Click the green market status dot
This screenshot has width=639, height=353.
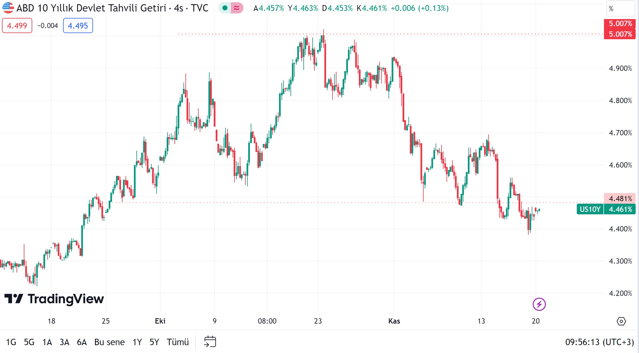pos(225,8)
